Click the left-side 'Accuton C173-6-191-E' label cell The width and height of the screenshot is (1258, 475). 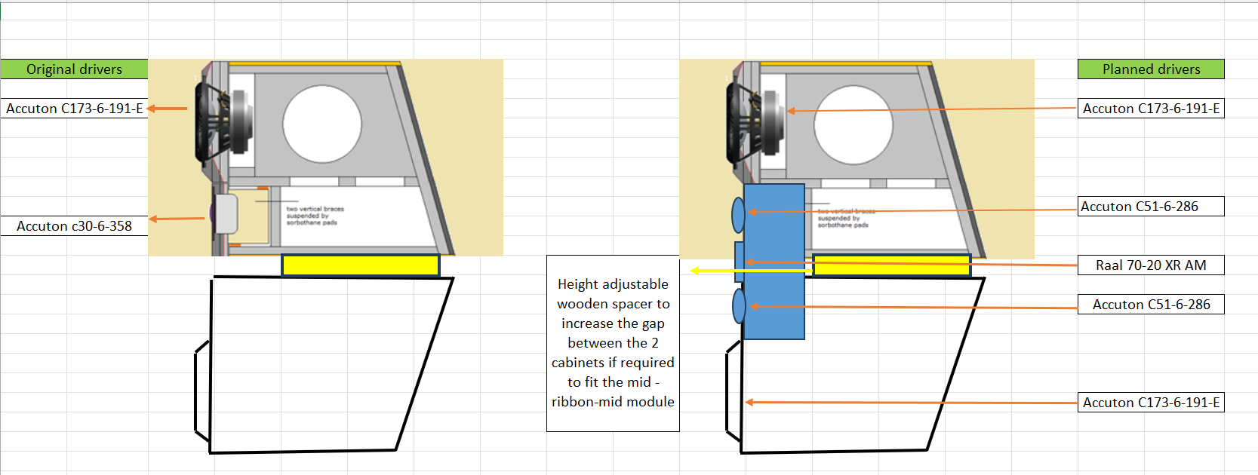(74, 109)
